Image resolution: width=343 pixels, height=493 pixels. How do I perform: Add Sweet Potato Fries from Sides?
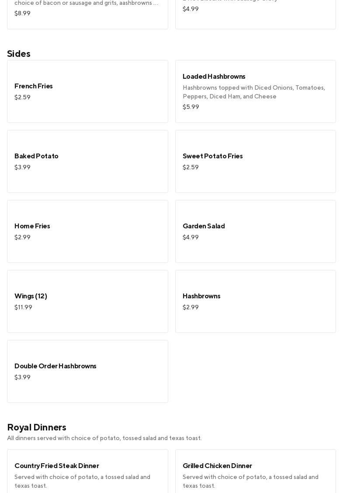coord(255,161)
